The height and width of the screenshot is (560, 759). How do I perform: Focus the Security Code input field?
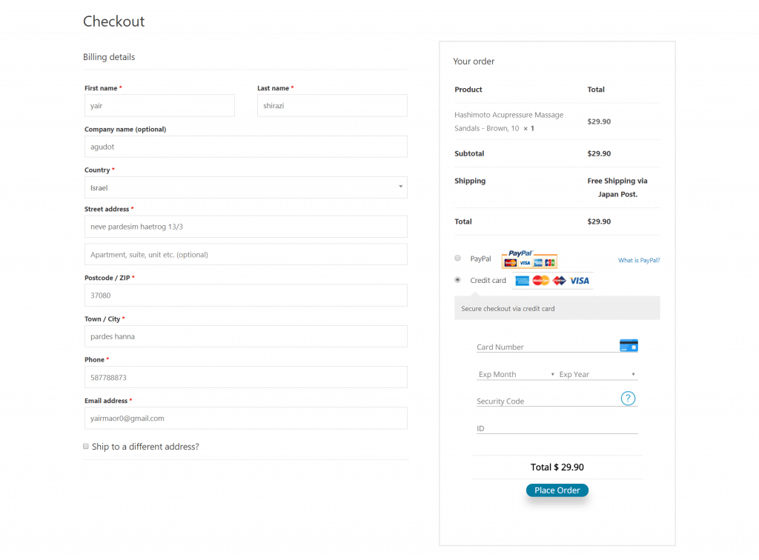pos(545,401)
